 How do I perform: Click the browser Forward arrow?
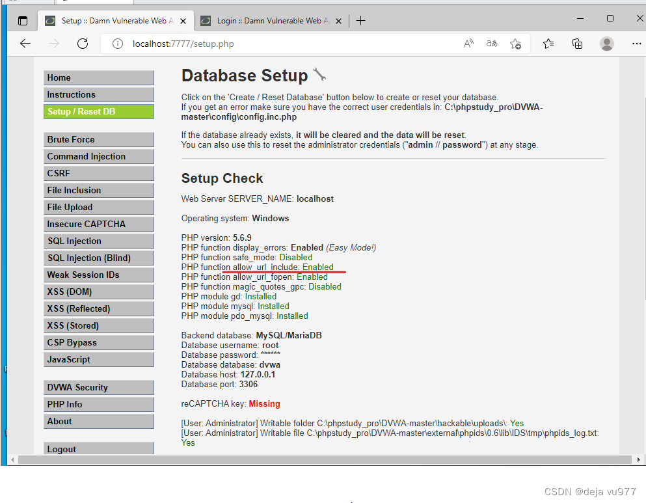click(54, 44)
